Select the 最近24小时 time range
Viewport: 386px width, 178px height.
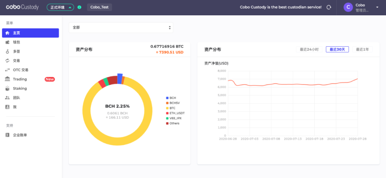pos(309,49)
